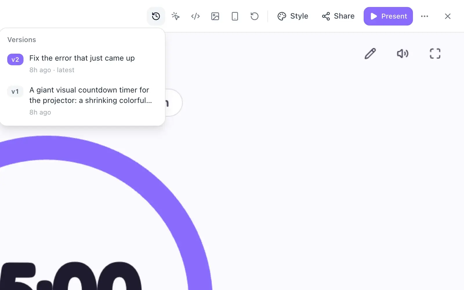Click the image icon in toolbar
This screenshot has height=290, width=464.
[x=215, y=16]
